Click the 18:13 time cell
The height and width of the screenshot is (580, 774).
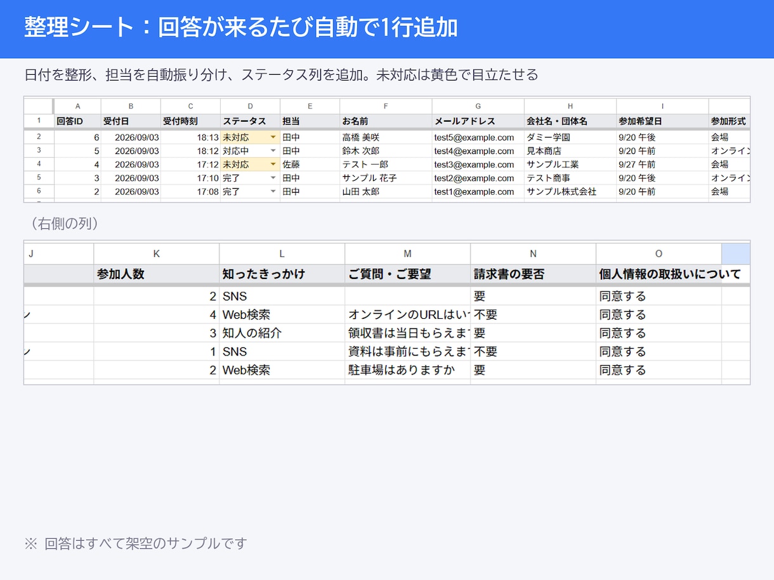190,137
